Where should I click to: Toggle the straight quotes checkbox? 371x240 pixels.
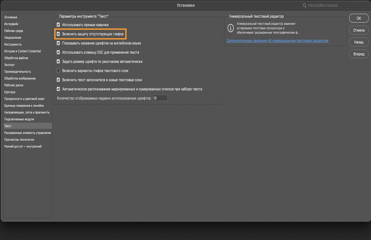coord(58,25)
